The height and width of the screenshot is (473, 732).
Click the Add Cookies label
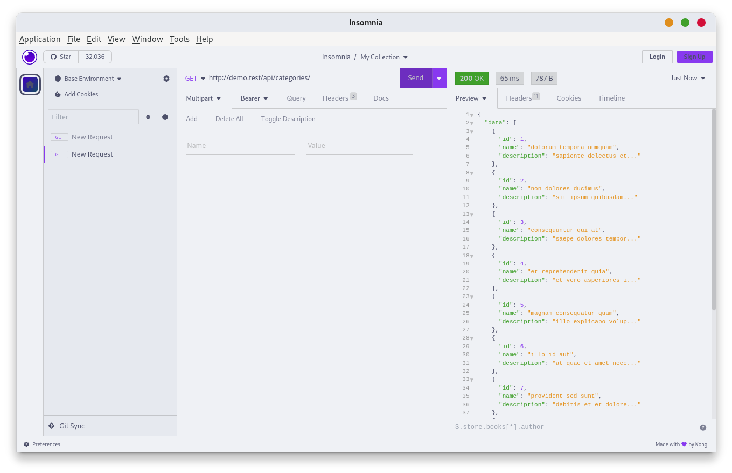81,94
